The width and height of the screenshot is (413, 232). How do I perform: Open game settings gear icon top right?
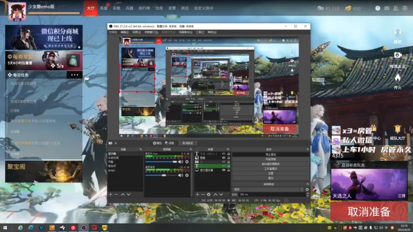pyautogui.click(x=405, y=8)
